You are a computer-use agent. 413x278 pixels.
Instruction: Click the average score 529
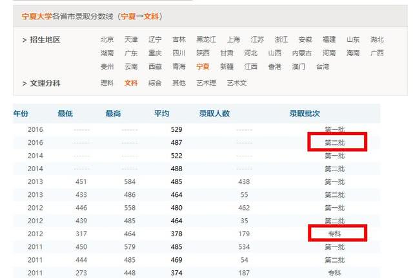point(176,129)
